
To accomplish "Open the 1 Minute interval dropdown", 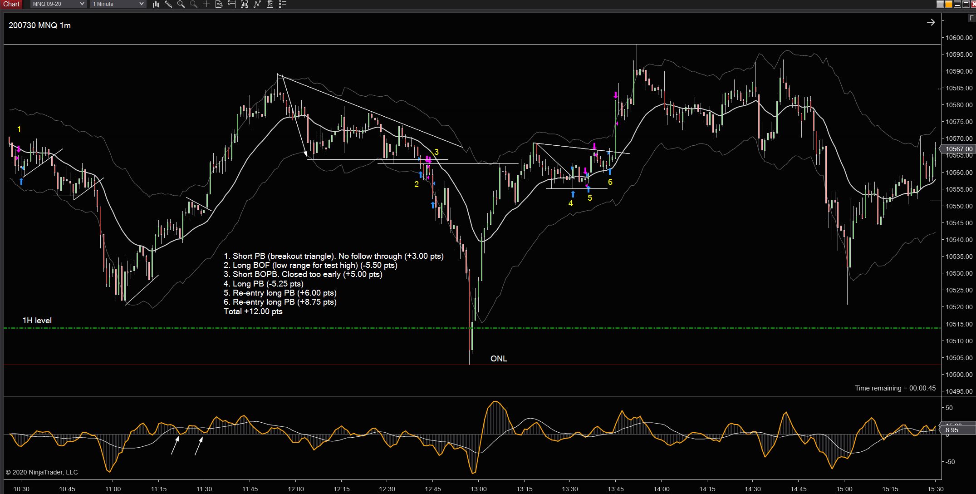I will [x=118, y=4].
